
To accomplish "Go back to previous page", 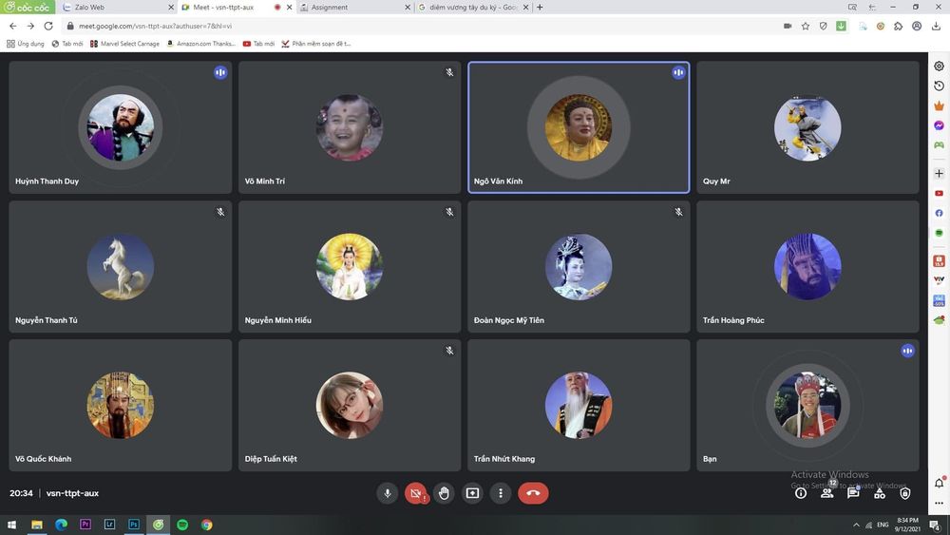I will [12, 26].
